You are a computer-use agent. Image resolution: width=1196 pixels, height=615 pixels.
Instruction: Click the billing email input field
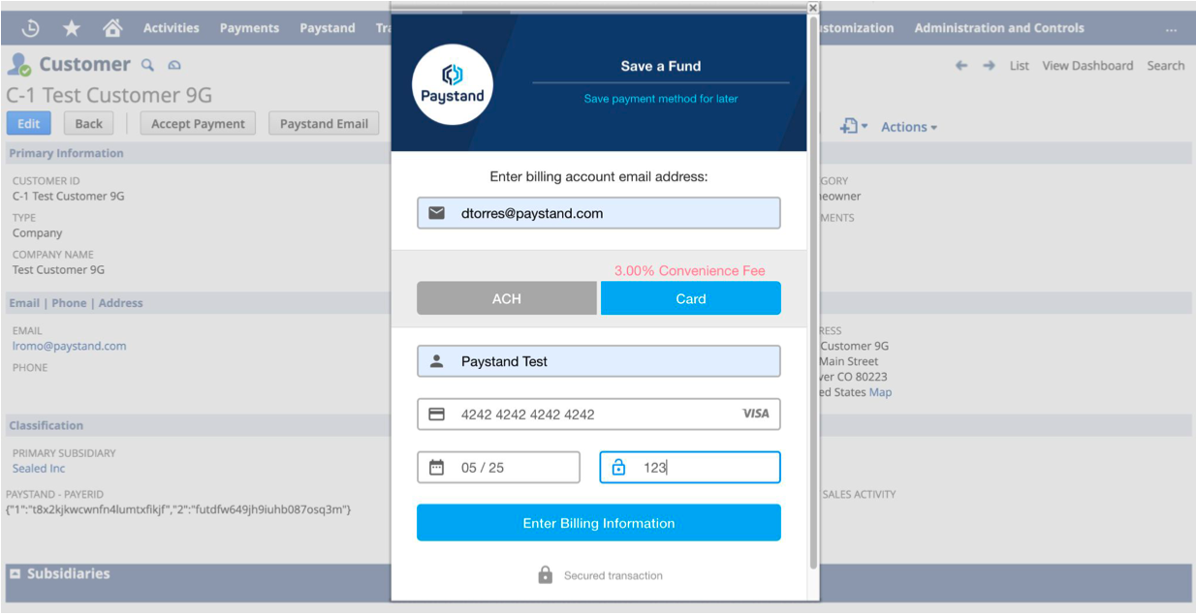pos(599,213)
